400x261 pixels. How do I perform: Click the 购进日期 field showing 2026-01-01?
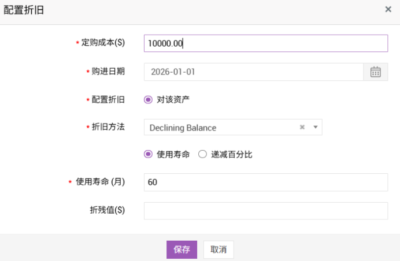[x=253, y=72]
